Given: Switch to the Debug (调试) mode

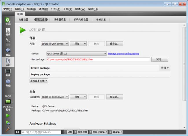Looking at the screenshot, I should 8,52.
